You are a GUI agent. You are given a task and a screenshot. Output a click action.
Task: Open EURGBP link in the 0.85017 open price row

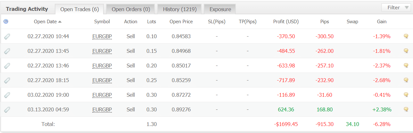pos(102,66)
